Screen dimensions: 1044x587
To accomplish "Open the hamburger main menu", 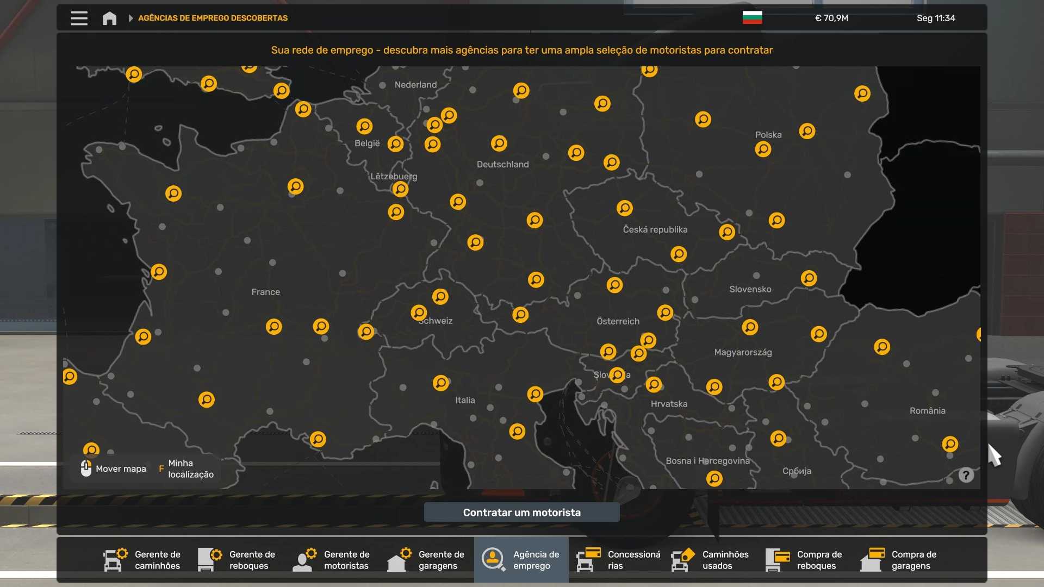I will tap(79, 18).
